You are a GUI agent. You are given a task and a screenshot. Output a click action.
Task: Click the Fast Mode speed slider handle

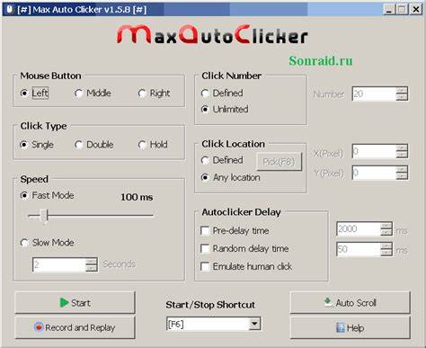[x=44, y=216]
